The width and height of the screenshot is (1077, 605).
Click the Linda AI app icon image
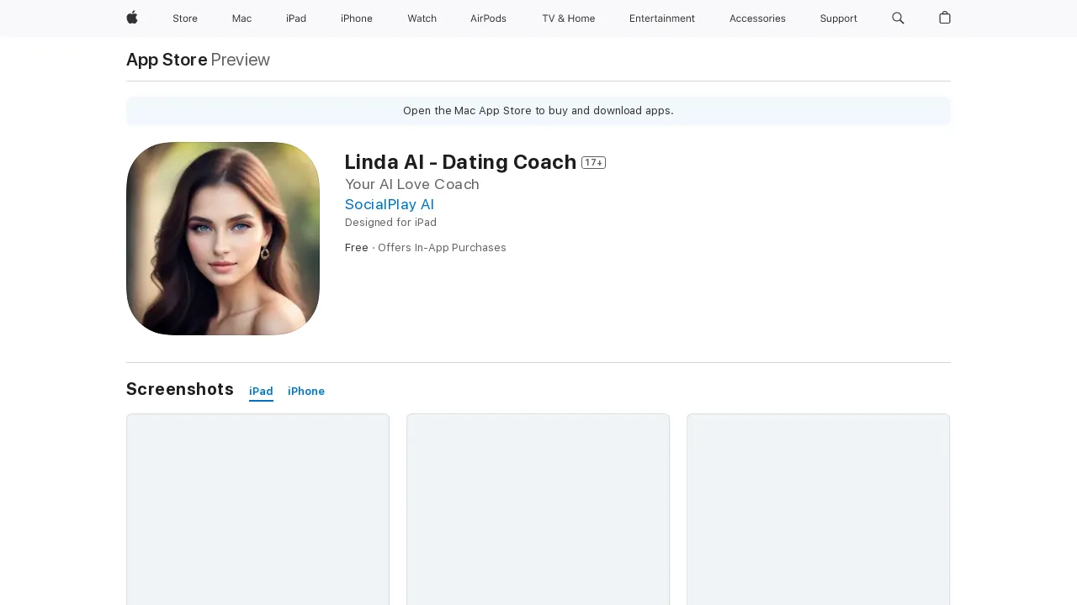(x=222, y=238)
